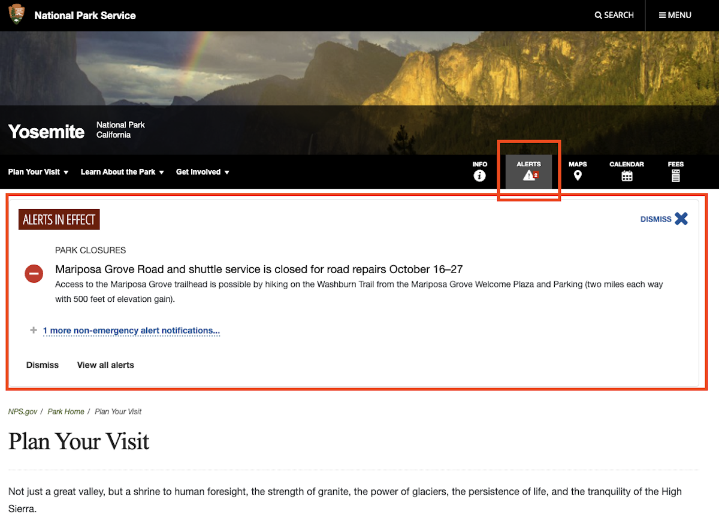The height and width of the screenshot is (527, 719).
Task: Expand the Plan Your Visit dropdown
Action: coord(38,172)
